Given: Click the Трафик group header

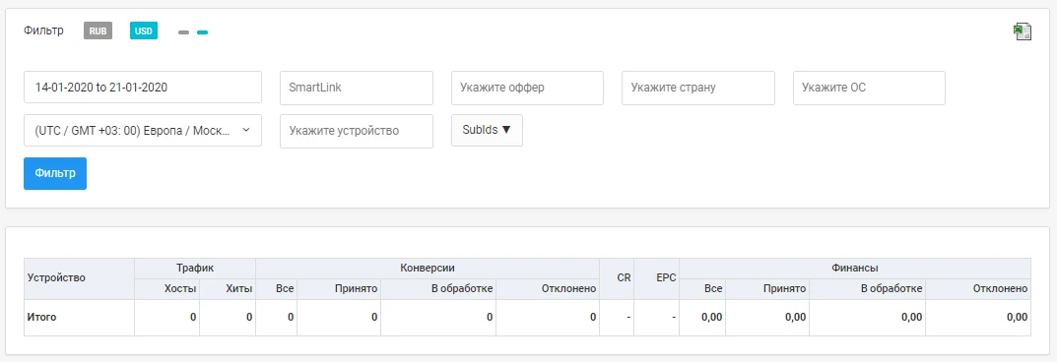Looking at the screenshot, I should 195,268.
